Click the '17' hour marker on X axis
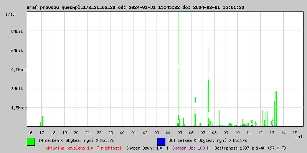 pyautogui.click(x=41, y=133)
